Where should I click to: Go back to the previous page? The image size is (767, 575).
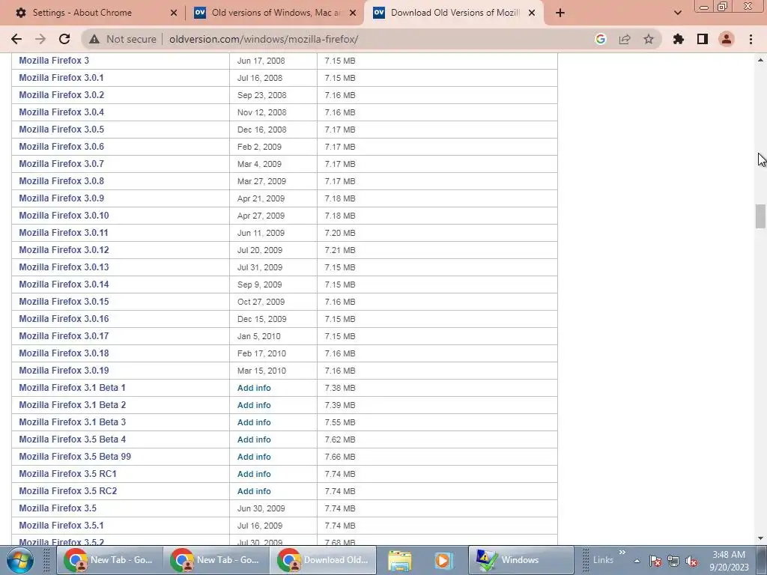(16, 39)
